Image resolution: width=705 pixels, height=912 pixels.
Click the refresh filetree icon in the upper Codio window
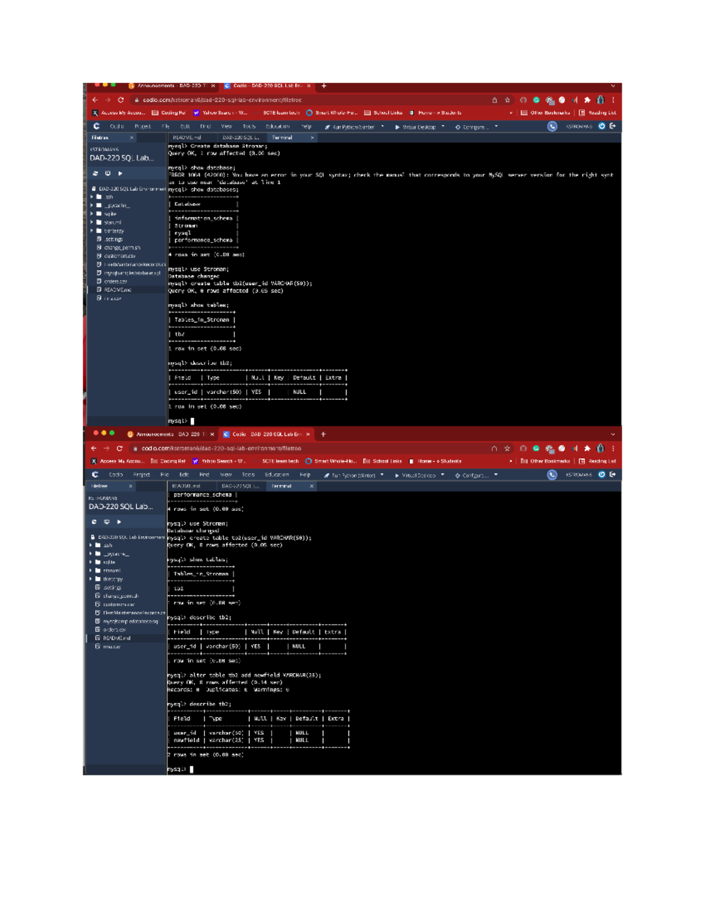96,174
